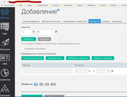
Task: Open the Google Adwords bookmark folder
Action: click(x=41, y=5)
